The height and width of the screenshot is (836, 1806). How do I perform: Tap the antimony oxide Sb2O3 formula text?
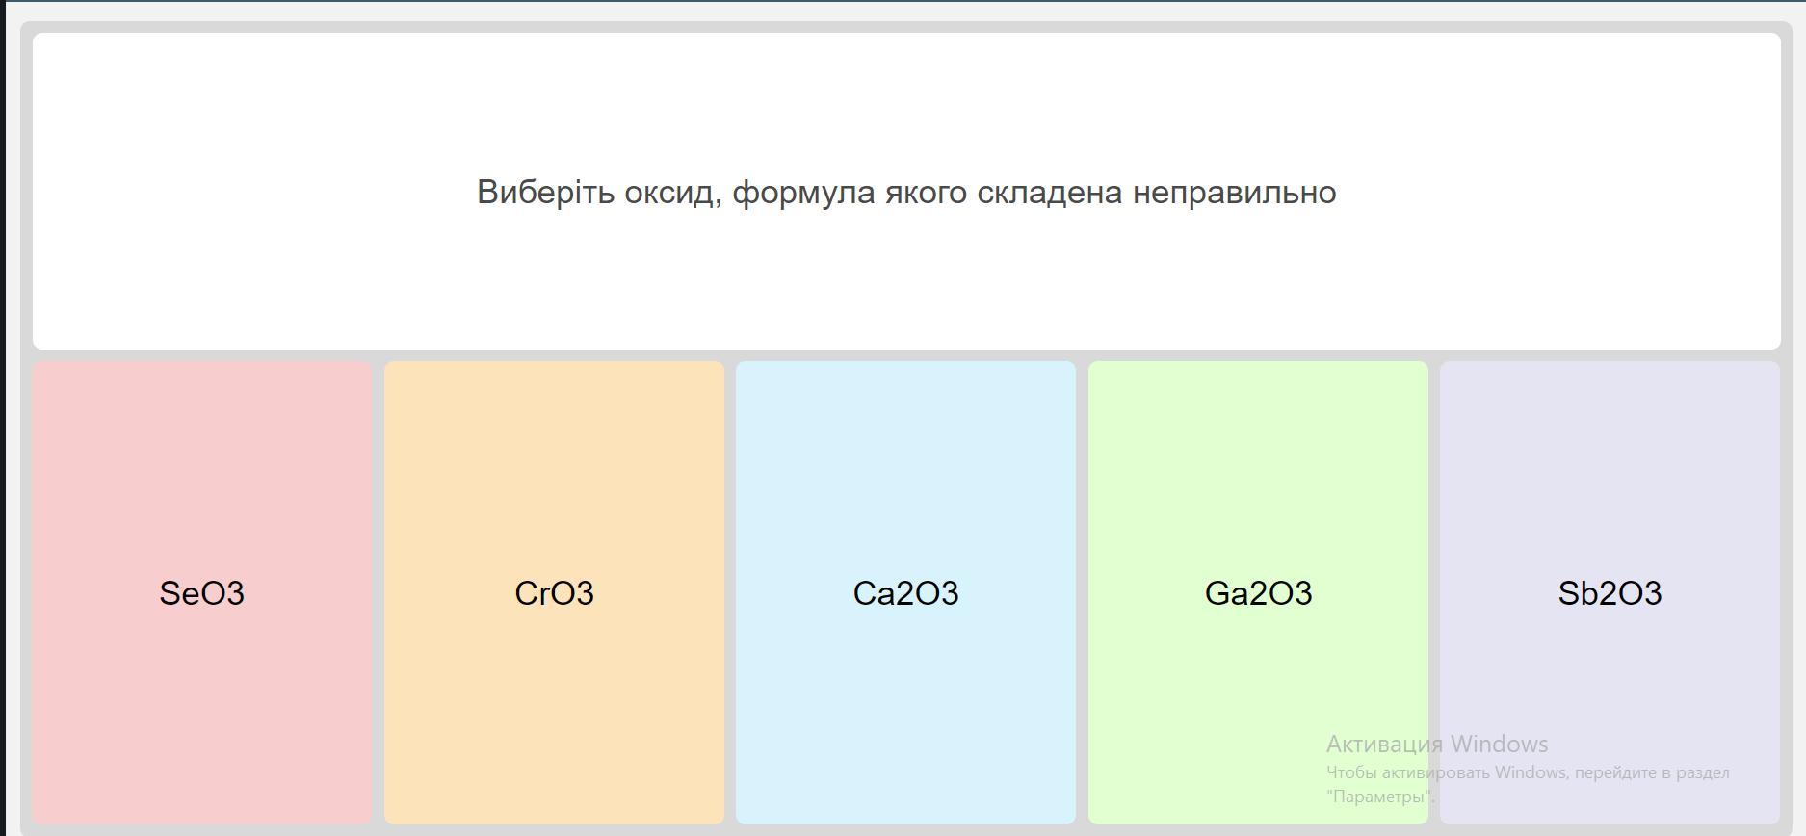pos(1610,593)
